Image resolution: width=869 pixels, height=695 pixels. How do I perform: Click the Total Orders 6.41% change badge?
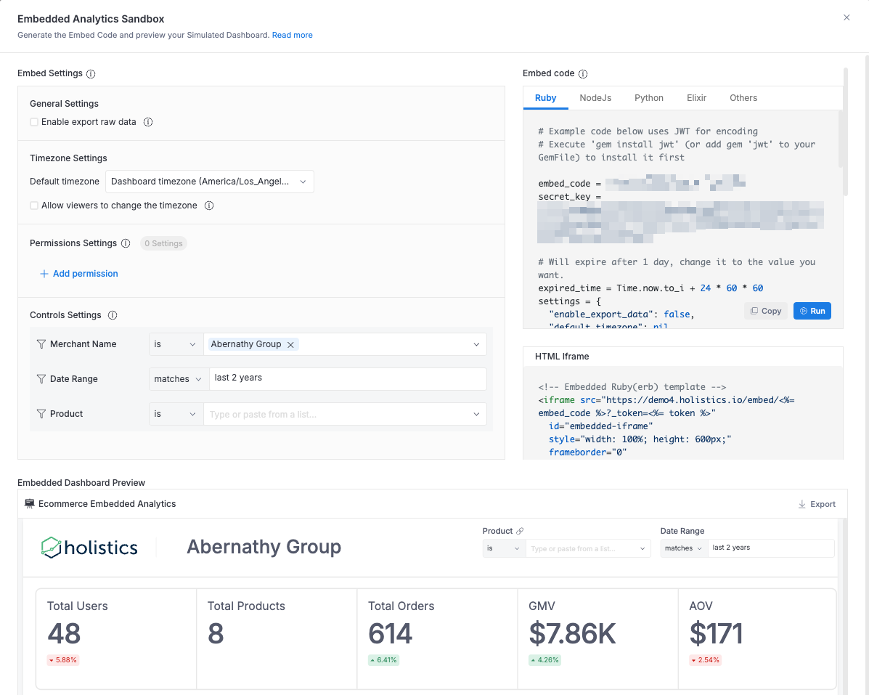tap(383, 660)
